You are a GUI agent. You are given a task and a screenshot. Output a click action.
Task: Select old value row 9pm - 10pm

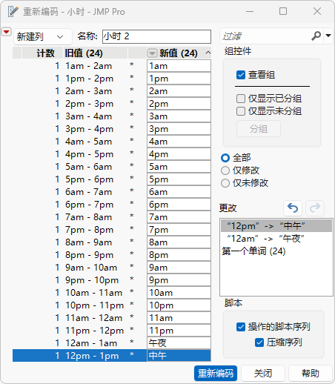[92, 280]
